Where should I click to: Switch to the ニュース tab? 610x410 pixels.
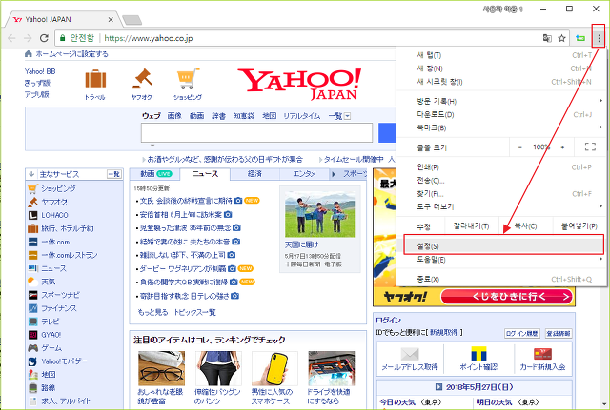pyautogui.click(x=205, y=174)
